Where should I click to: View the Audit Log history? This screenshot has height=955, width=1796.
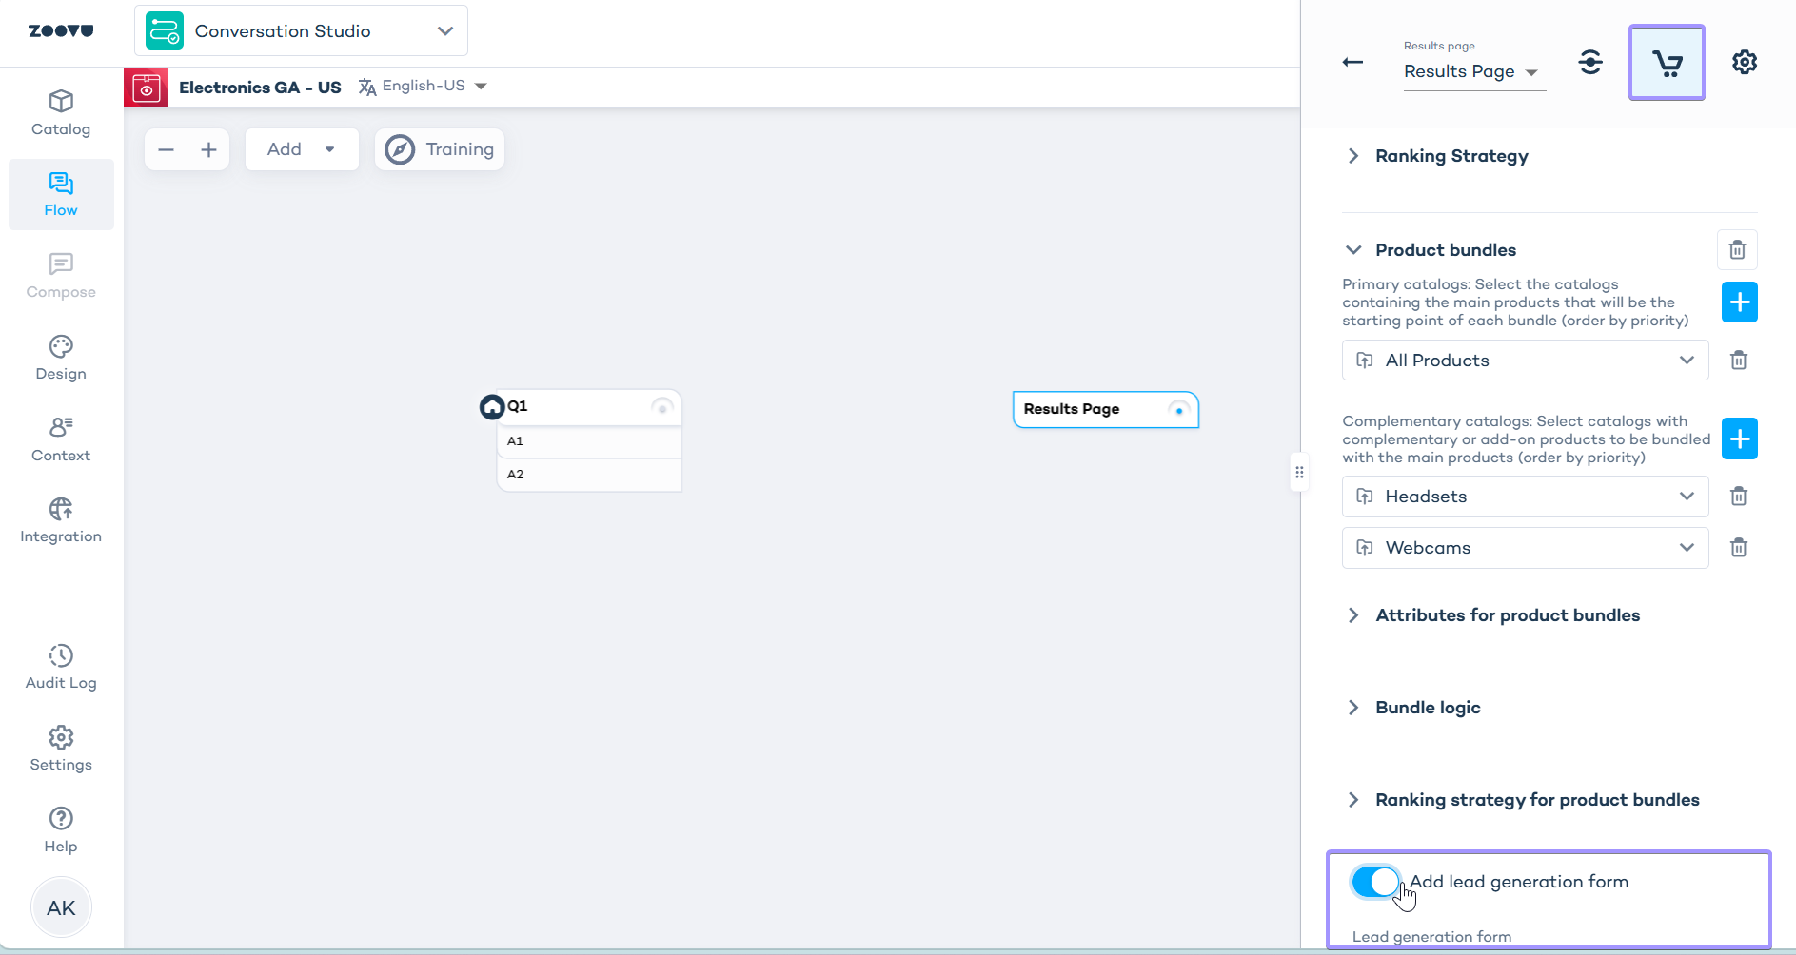point(61,667)
